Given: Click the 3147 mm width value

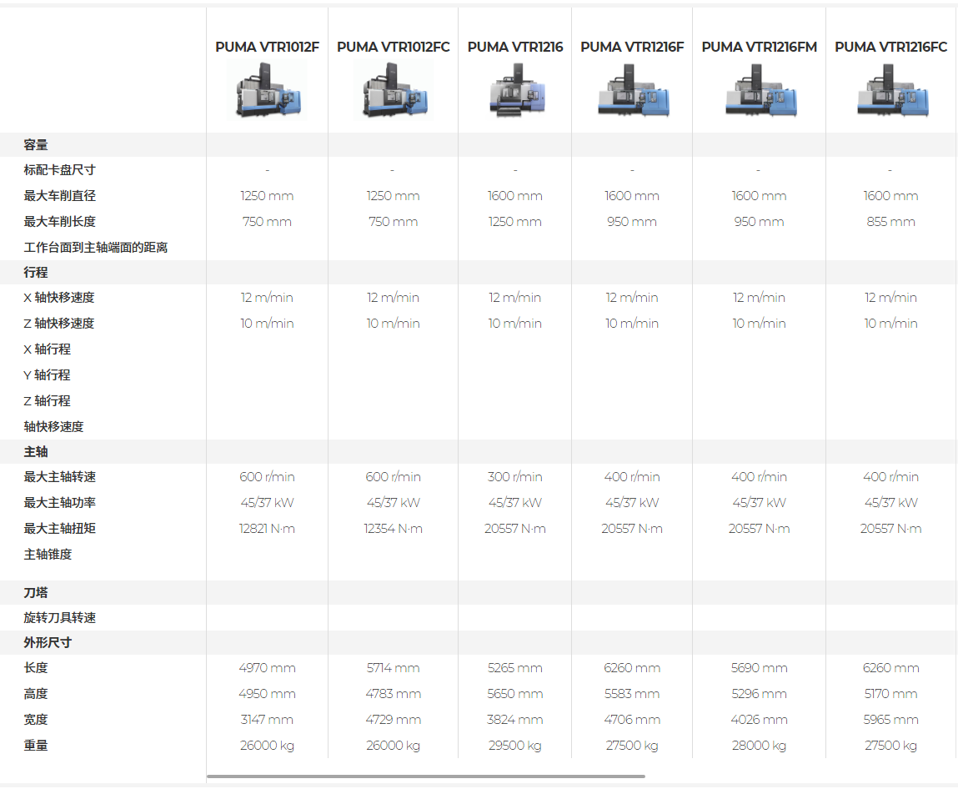Looking at the screenshot, I should [x=267, y=720].
